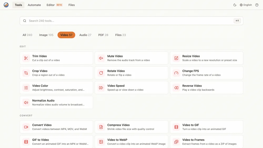The image size is (263, 148).
Task: Open the English language selector
Action: (x=246, y=5)
